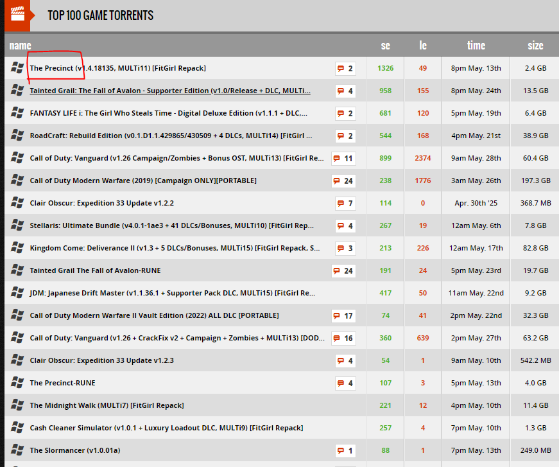Click Windows icon beside RoadCraft: Rebuild Edition

(x=17, y=135)
